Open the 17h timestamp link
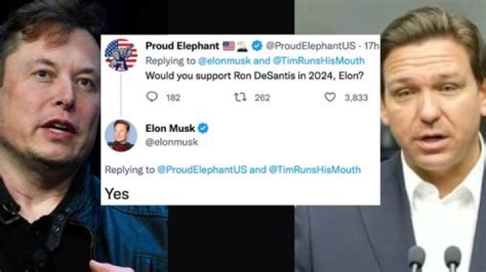This screenshot has height=272, width=486. pyautogui.click(x=372, y=46)
